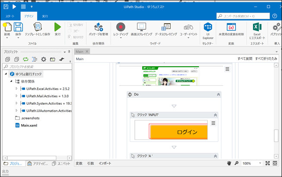Run the workflow with the title bar play icon
Image resolution: width=282 pixels, height=177 pixels.
[14, 6]
